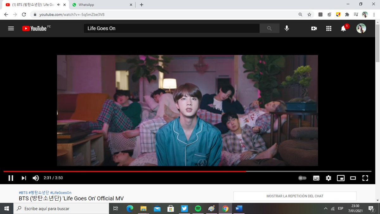Open Twitter from the taskbar

click(x=184, y=208)
